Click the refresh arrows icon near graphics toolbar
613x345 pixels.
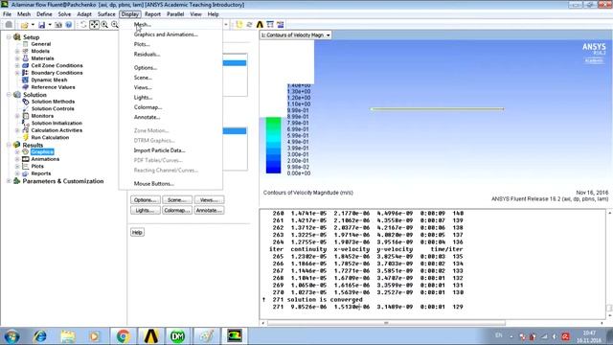pos(249,25)
